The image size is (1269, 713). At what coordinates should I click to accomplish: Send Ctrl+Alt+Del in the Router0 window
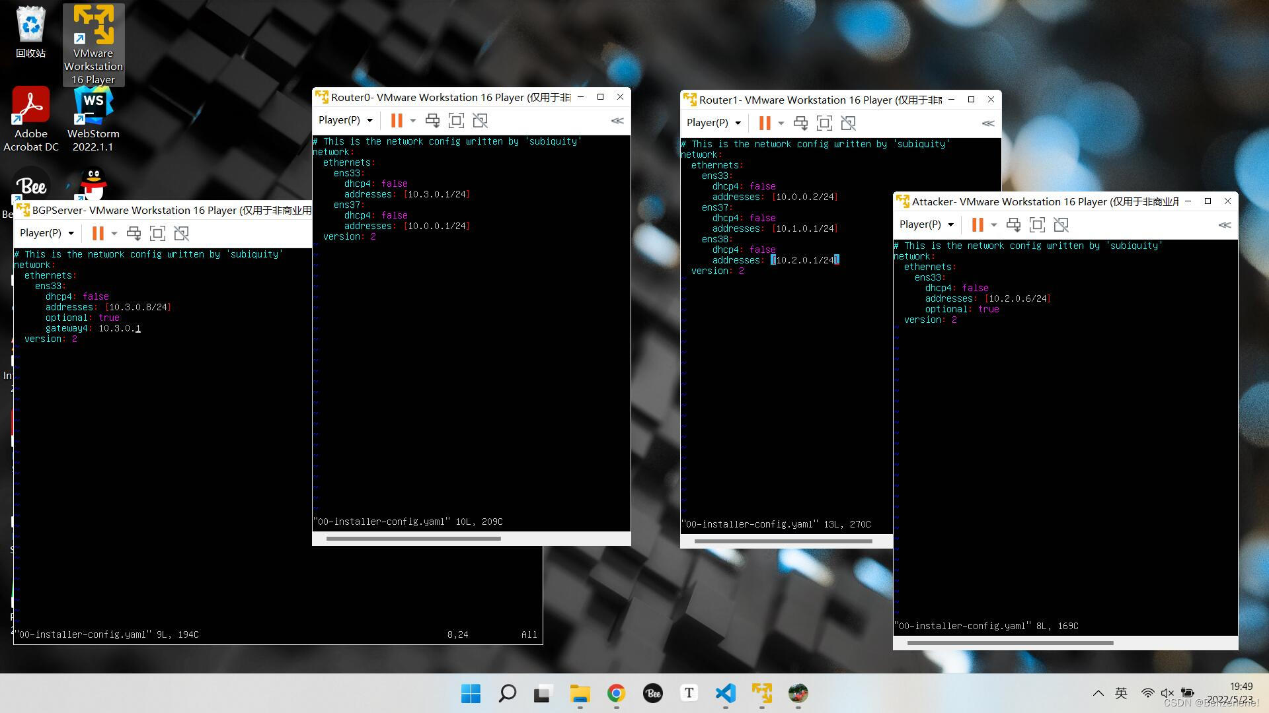coord(432,120)
